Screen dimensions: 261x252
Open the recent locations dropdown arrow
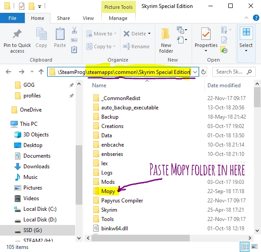coord(32,72)
